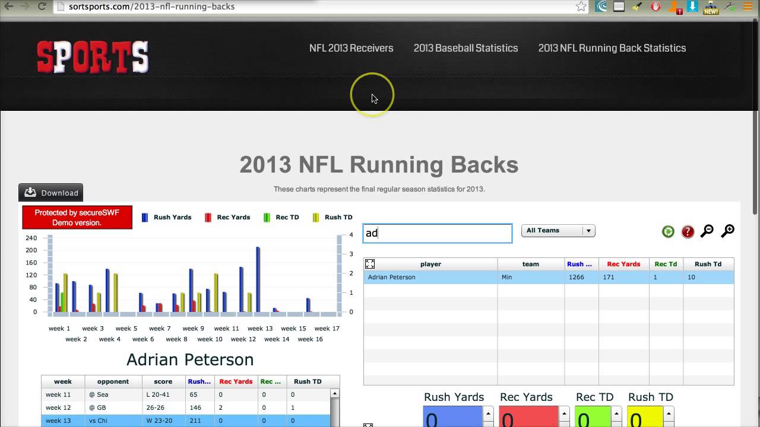Sort weekly table by the opponent header

(x=113, y=381)
